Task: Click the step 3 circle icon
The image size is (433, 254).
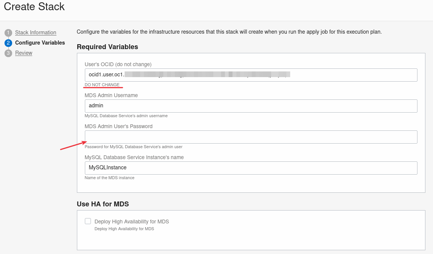Action: pyautogui.click(x=8, y=53)
